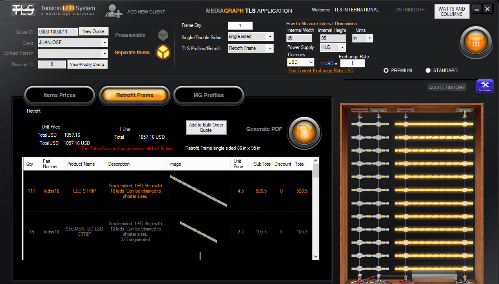Select the gray Preassemble cube icon

click(x=163, y=35)
